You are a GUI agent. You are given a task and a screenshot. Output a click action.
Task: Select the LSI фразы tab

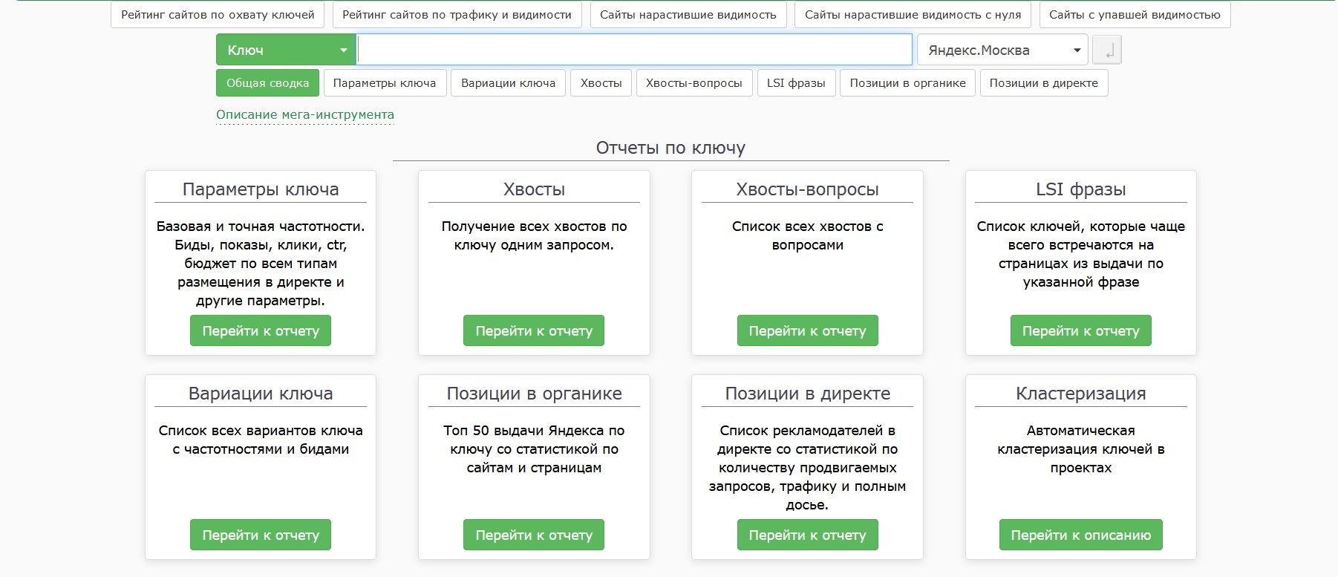click(796, 83)
